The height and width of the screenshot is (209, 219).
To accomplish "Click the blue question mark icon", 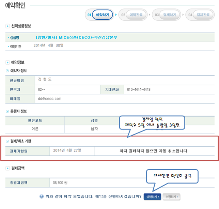I will click(x=41, y=196).
